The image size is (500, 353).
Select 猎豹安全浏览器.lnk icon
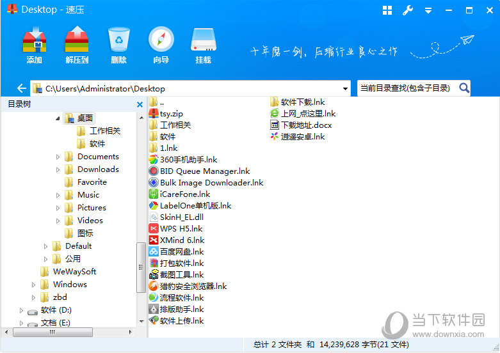(154, 286)
